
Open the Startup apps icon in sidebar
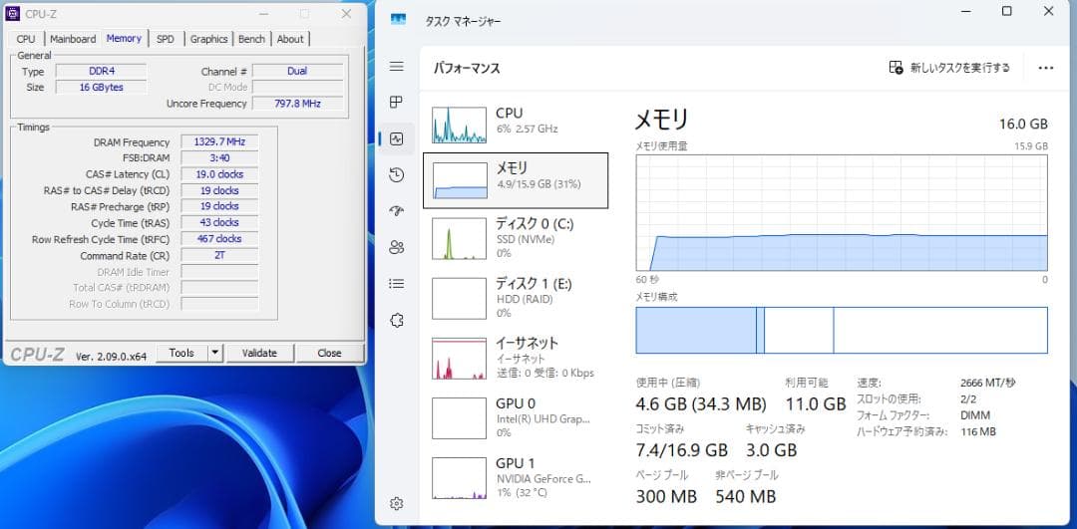tap(396, 211)
